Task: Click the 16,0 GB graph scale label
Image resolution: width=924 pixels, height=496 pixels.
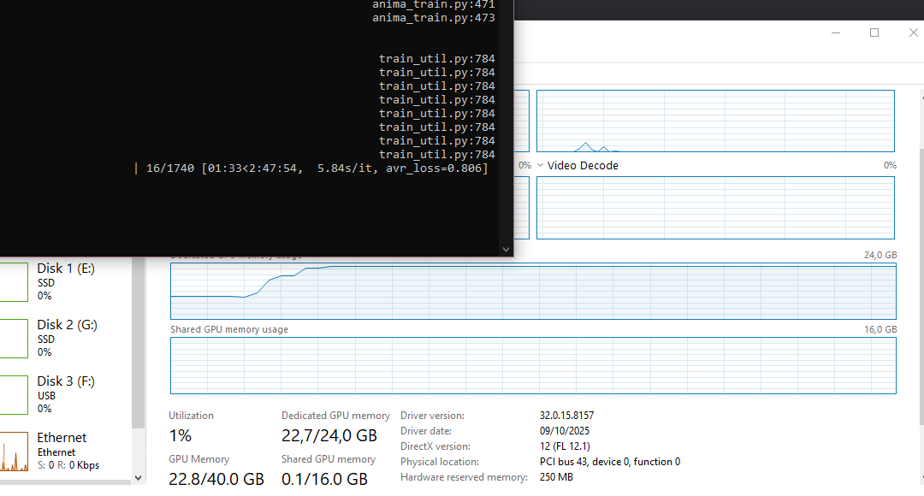Action: [880, 329]
